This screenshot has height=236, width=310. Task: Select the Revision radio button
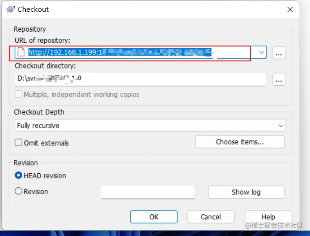click(19, 191)
